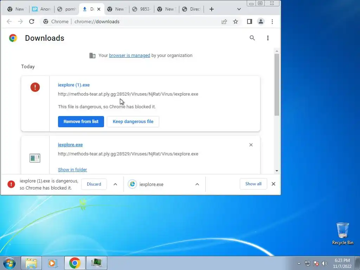Click the iexplore (1).exe file name link
The width and height of the screenshot is (360, 270).
tap(74, 85)
